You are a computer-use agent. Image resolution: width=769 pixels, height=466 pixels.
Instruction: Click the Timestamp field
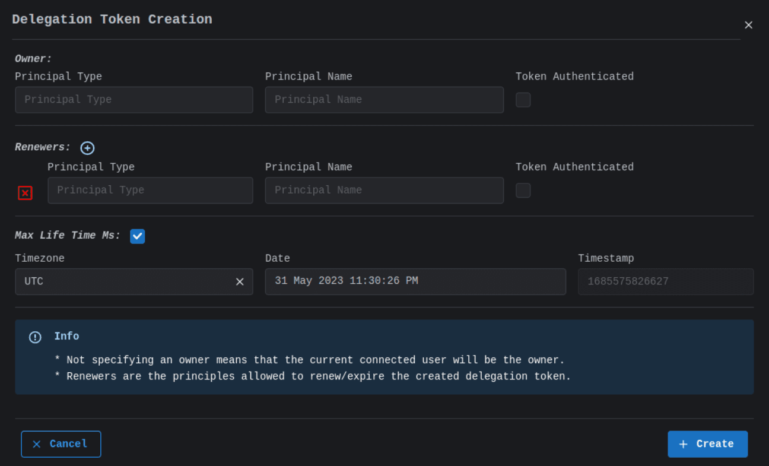665,282
